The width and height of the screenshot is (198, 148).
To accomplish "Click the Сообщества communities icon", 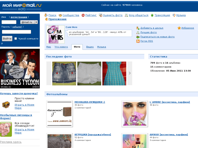I will pyautogui.click(x=60, y=15).
